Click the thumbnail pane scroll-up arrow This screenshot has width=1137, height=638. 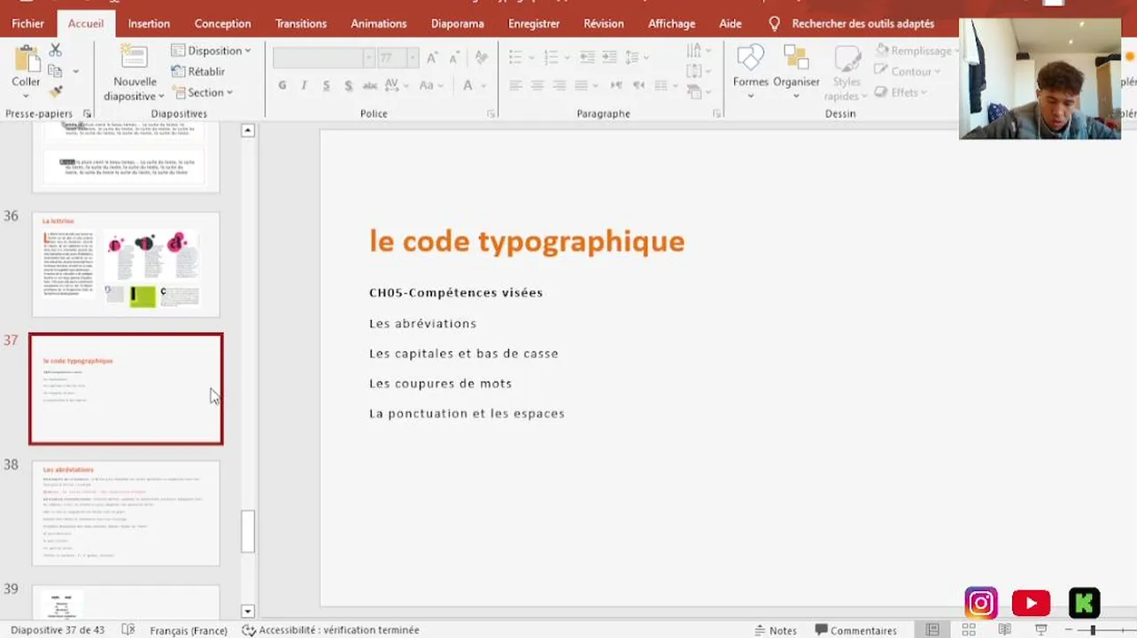(x=248, y=130)
